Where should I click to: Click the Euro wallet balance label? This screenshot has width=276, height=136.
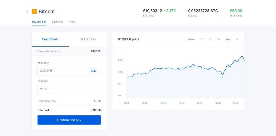coord(49,51)
